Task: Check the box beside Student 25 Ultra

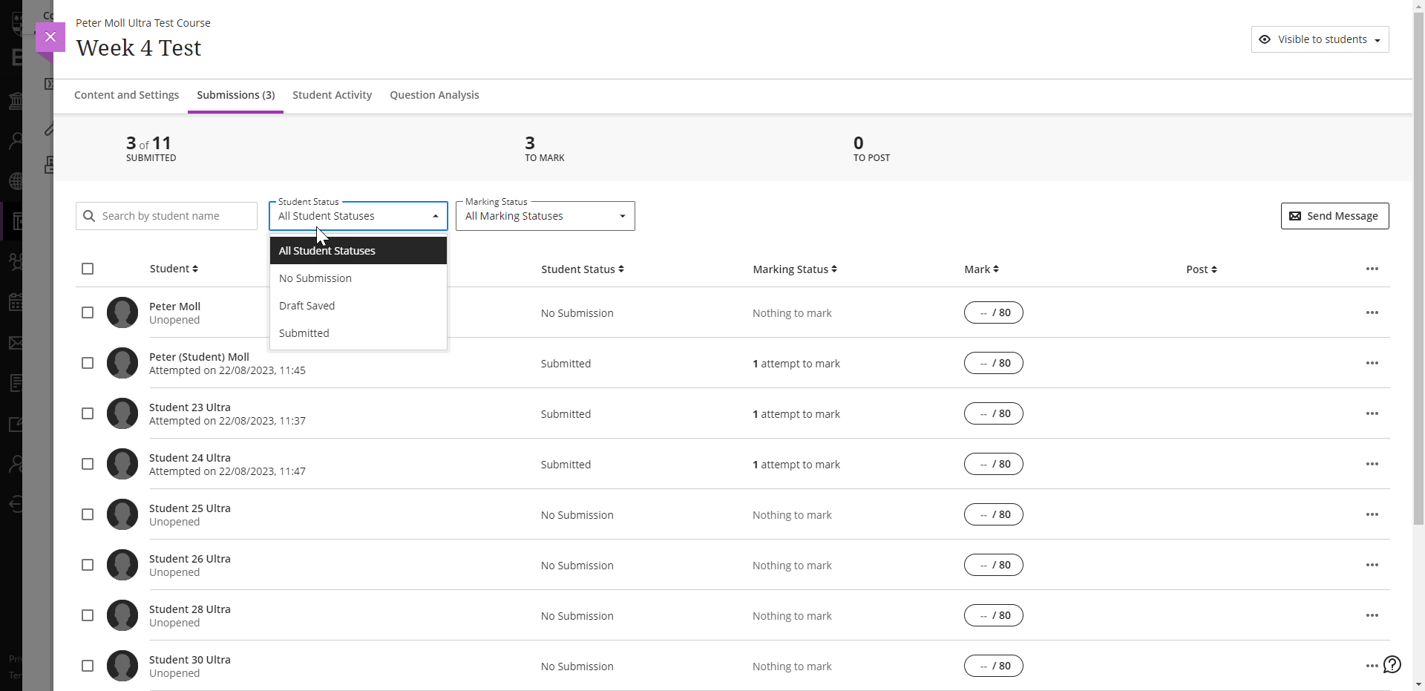Action: 88,514
